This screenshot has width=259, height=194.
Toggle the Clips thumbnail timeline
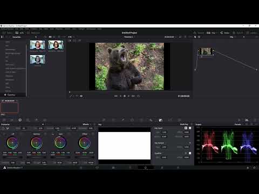click(x=212, y=33)
